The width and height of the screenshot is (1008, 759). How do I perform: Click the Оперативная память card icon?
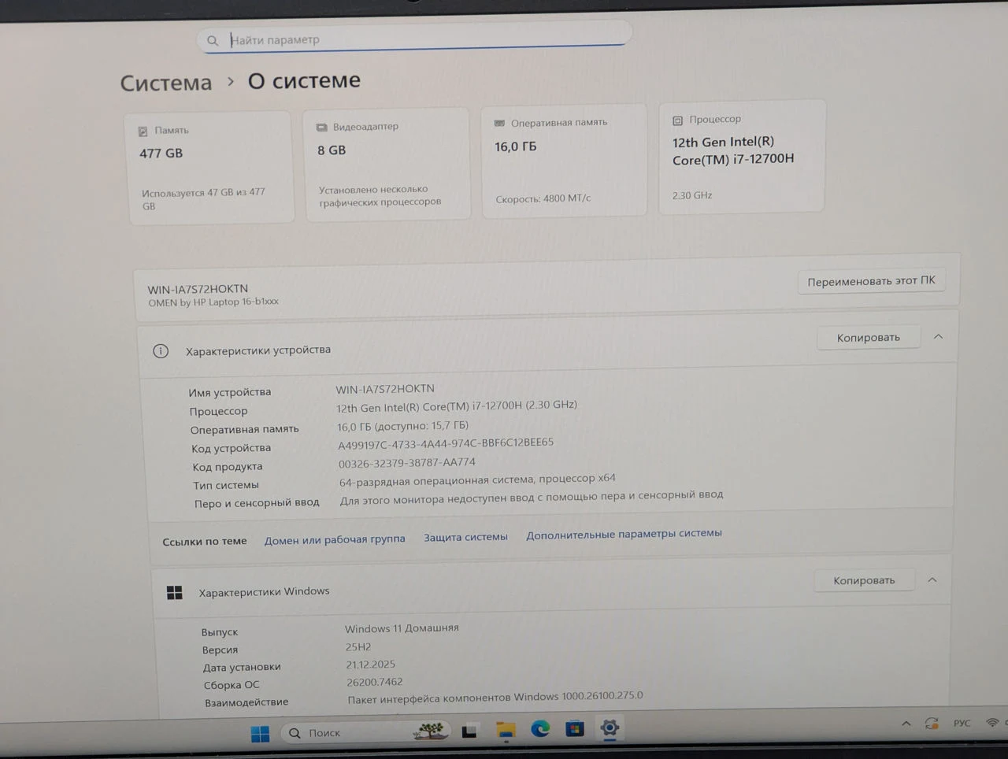click(x=499, y=124)
